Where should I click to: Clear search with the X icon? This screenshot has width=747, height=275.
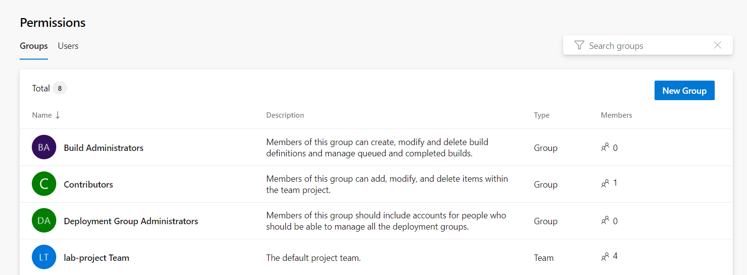(718, 45)
